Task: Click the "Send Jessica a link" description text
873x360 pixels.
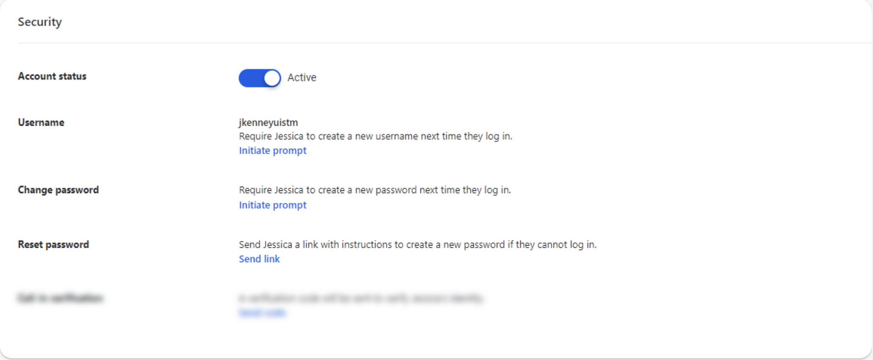Action: click(417, 245)
